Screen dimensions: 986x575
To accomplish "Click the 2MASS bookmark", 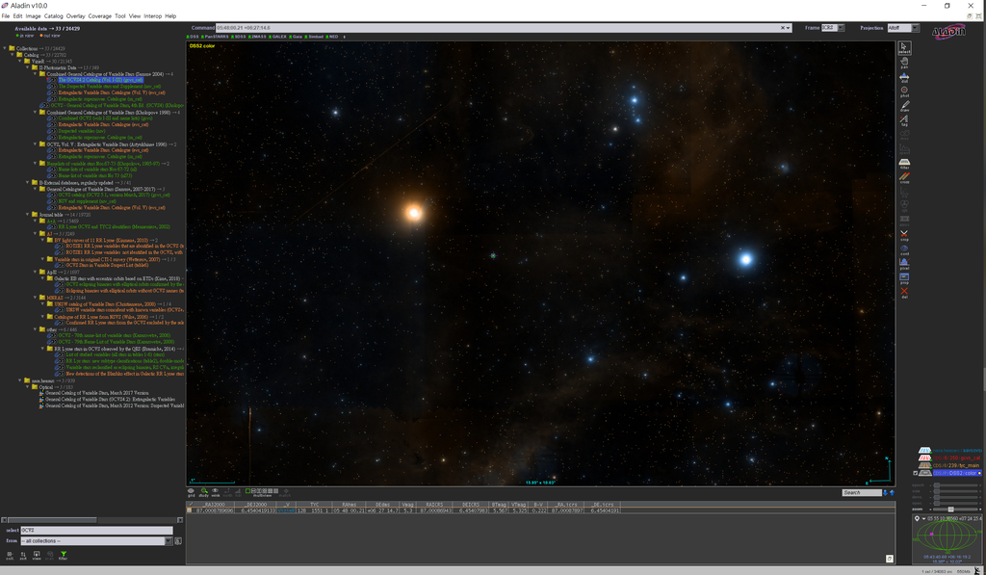I will point(258,37).
